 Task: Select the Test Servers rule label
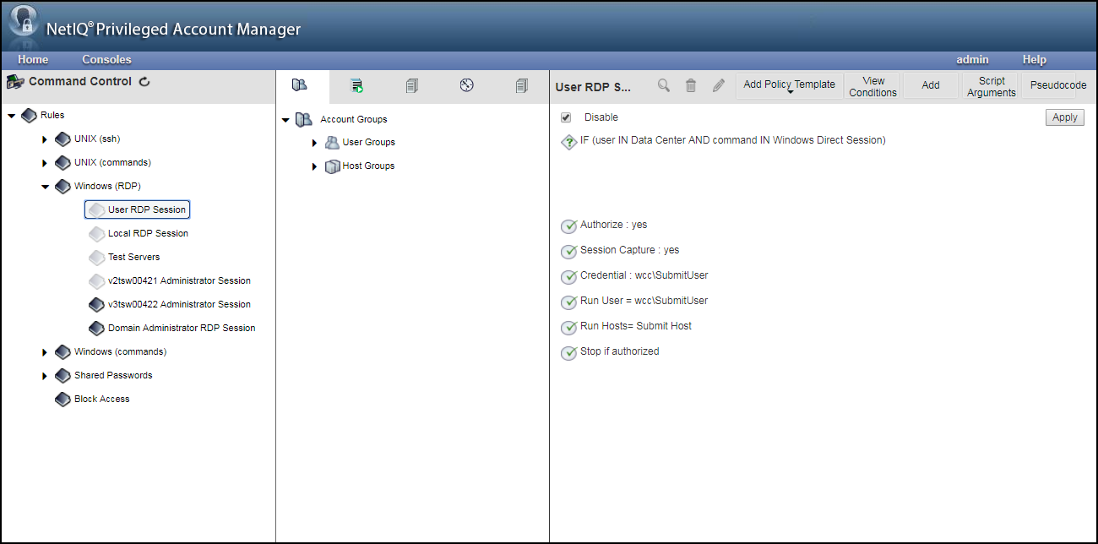coord(133,257)
